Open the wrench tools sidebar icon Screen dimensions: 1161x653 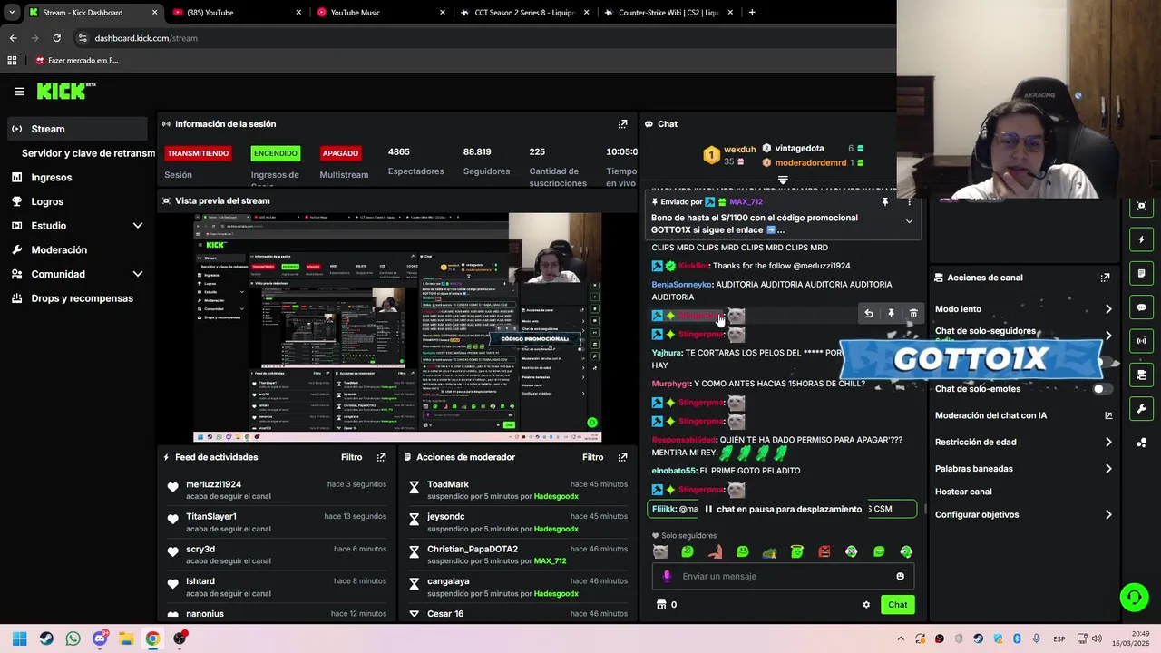pyautogui.click(x=1141, y=408)
